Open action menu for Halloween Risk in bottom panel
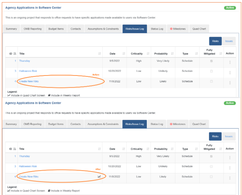The image size is (242, 195). click(230, 168)
